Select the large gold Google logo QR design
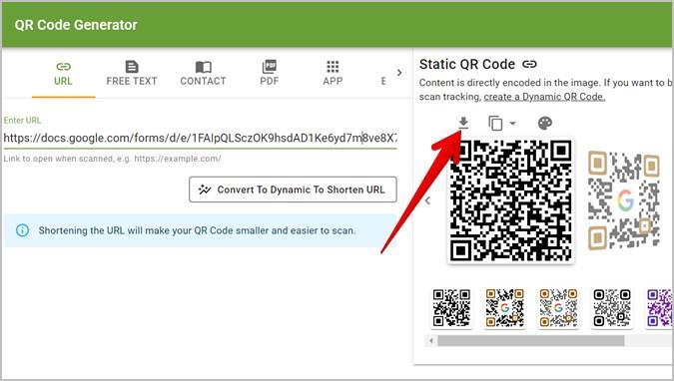 click(x=624, y=200)
